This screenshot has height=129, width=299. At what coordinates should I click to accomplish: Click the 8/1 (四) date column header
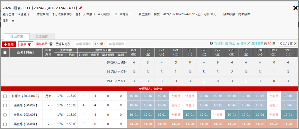(134, 52)
